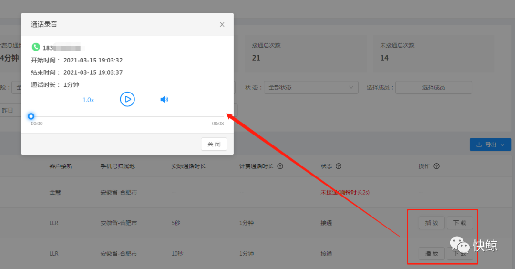Mute the recording with the speaker icon
515x269 pixels.
pos(164,100)
